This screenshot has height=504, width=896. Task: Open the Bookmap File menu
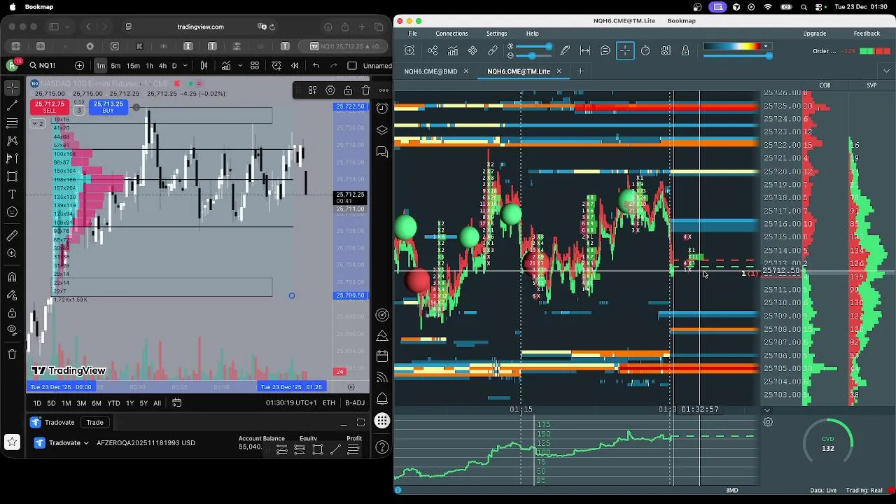click(413, 34)
